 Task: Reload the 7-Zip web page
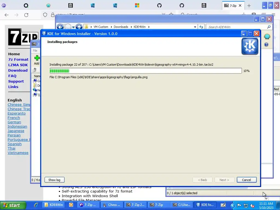pyautogui.click(x=26, y=15)
